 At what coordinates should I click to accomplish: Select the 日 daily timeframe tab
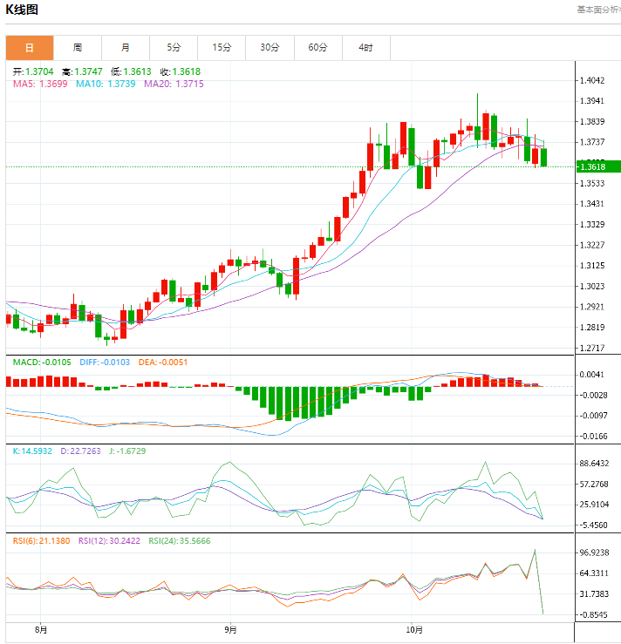tap(30, 48)
